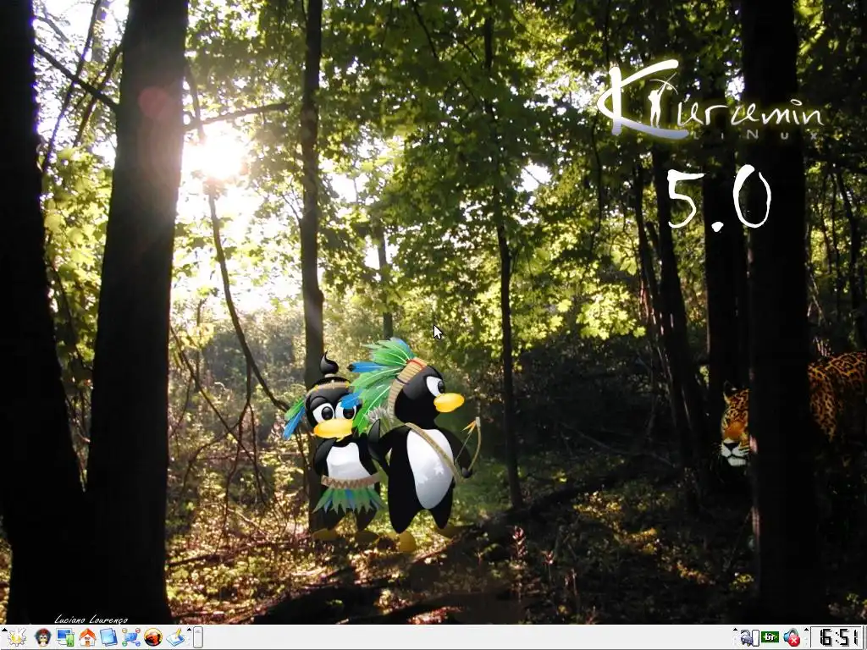Open the notepad with pencil icon
The image size is (867, 650).
[x=176, y=638]
